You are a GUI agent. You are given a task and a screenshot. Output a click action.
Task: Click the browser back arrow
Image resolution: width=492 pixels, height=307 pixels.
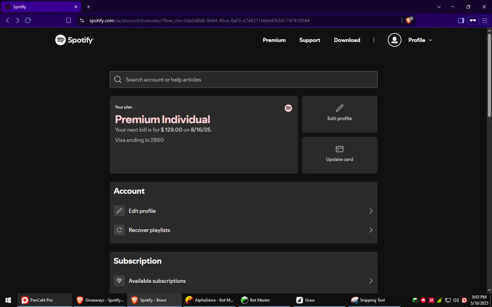(x=8, y=20)
